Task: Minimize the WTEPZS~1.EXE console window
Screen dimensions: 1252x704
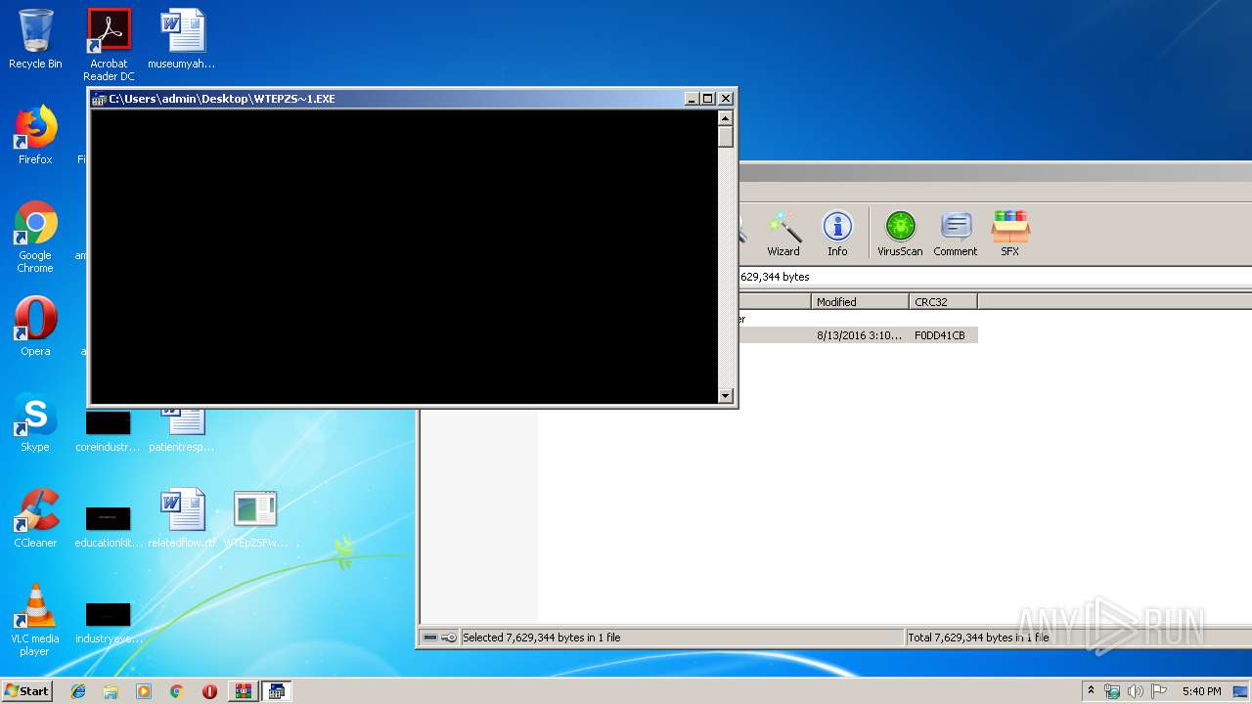Action: pyautogui.click(x=693, y=99)
